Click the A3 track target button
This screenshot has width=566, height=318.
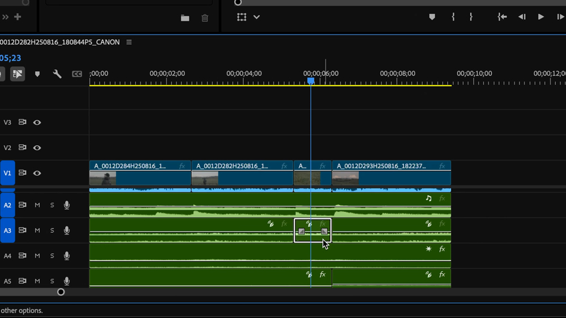[x=7, y=230]
